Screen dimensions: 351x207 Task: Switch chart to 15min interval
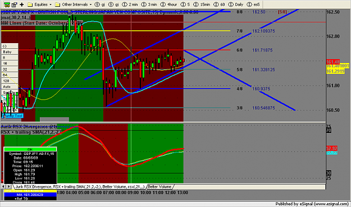(202, 4)
